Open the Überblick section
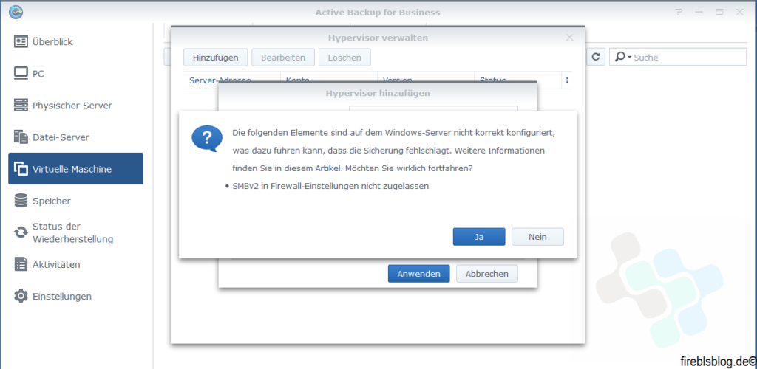The height and width of the screenshot is (369, 757). click(76, 42)
